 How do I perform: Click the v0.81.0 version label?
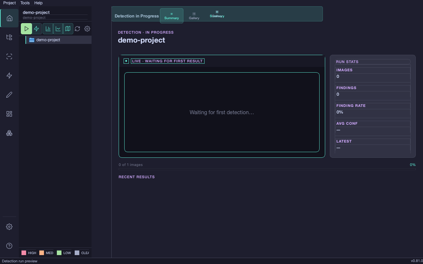[417, 261]
